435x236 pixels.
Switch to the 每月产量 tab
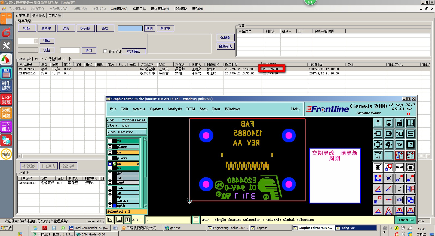(x=55, y=16)
